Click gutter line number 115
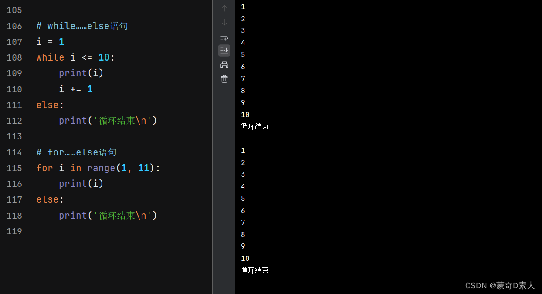 (x=14, y=168)
